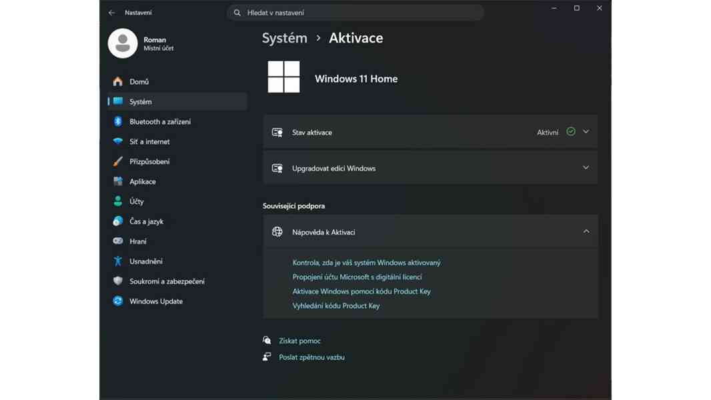
Task: Open the Aplikace section
Action: click(177, 181)
